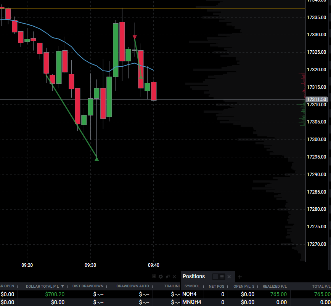Click the green buy marker near 17318
Screen dimensions: 331x306
pos(141,77)
